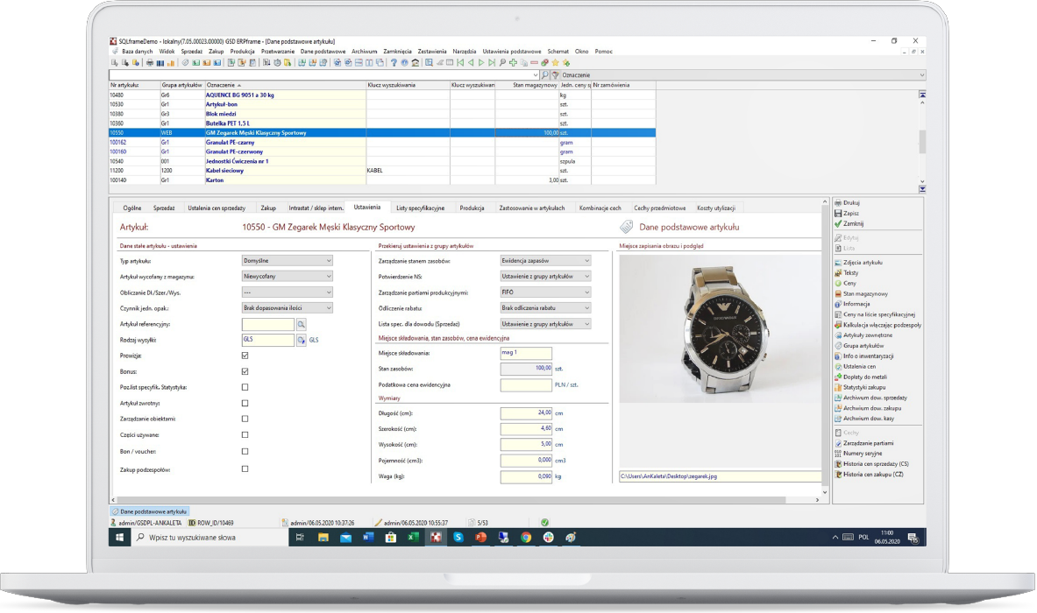
Task: Click the green plus icon in the toolbar
Action: tap(513, 63)
